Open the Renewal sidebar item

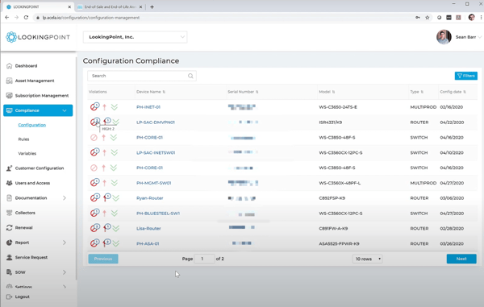click(x=23, y=228)
